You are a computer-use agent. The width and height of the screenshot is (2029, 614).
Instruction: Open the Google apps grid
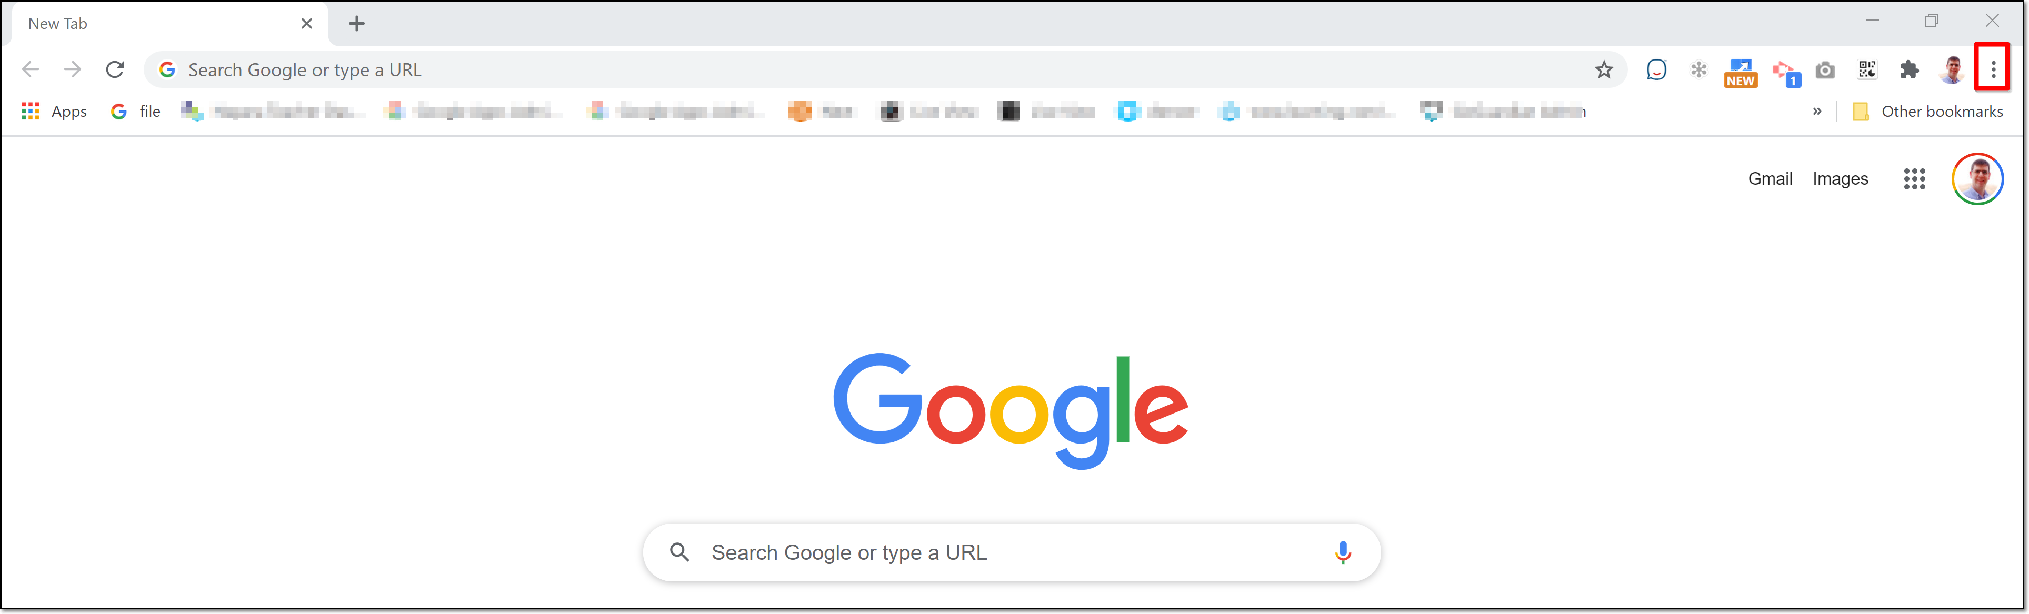(1914, 179)
